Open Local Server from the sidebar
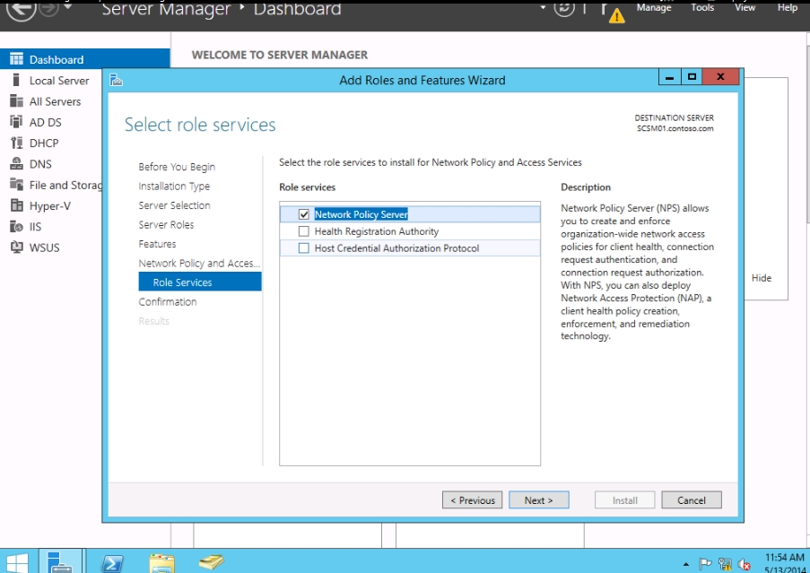The image size is (810, 573). click(x=58, y=81)
